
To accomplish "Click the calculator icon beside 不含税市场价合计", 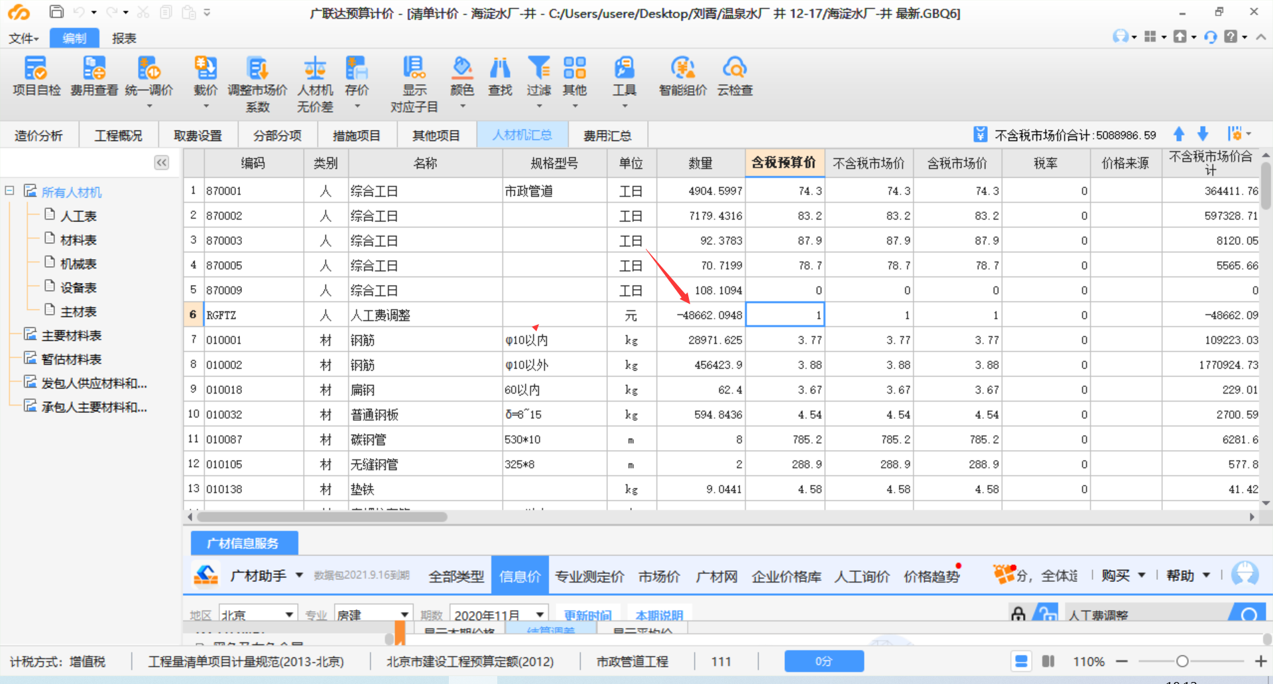I will (980, 135).
